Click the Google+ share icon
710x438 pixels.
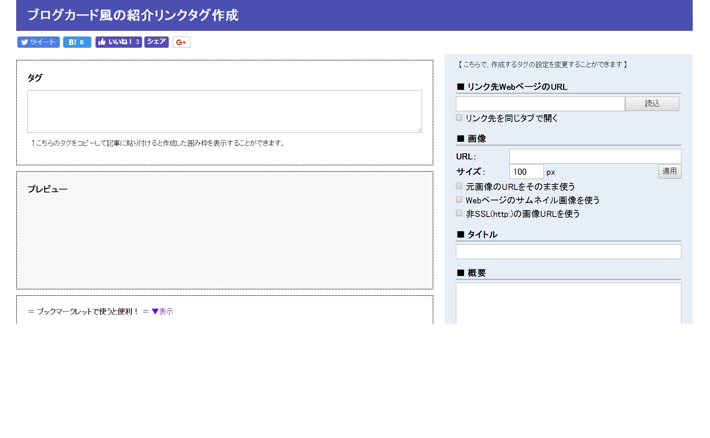182,42
